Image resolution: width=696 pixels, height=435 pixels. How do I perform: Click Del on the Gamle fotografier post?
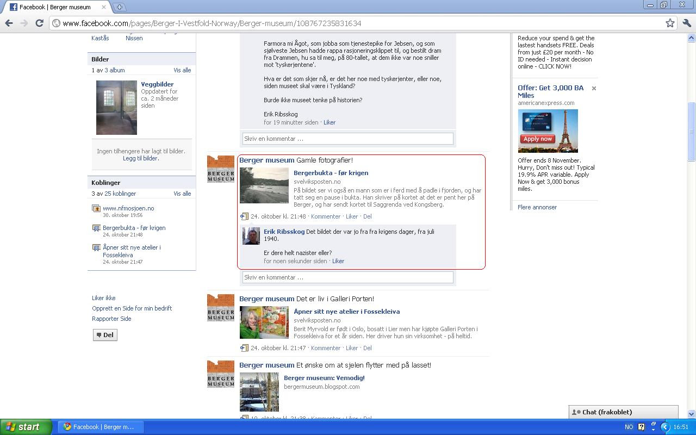pyautogui.click(x=368, y=216)
